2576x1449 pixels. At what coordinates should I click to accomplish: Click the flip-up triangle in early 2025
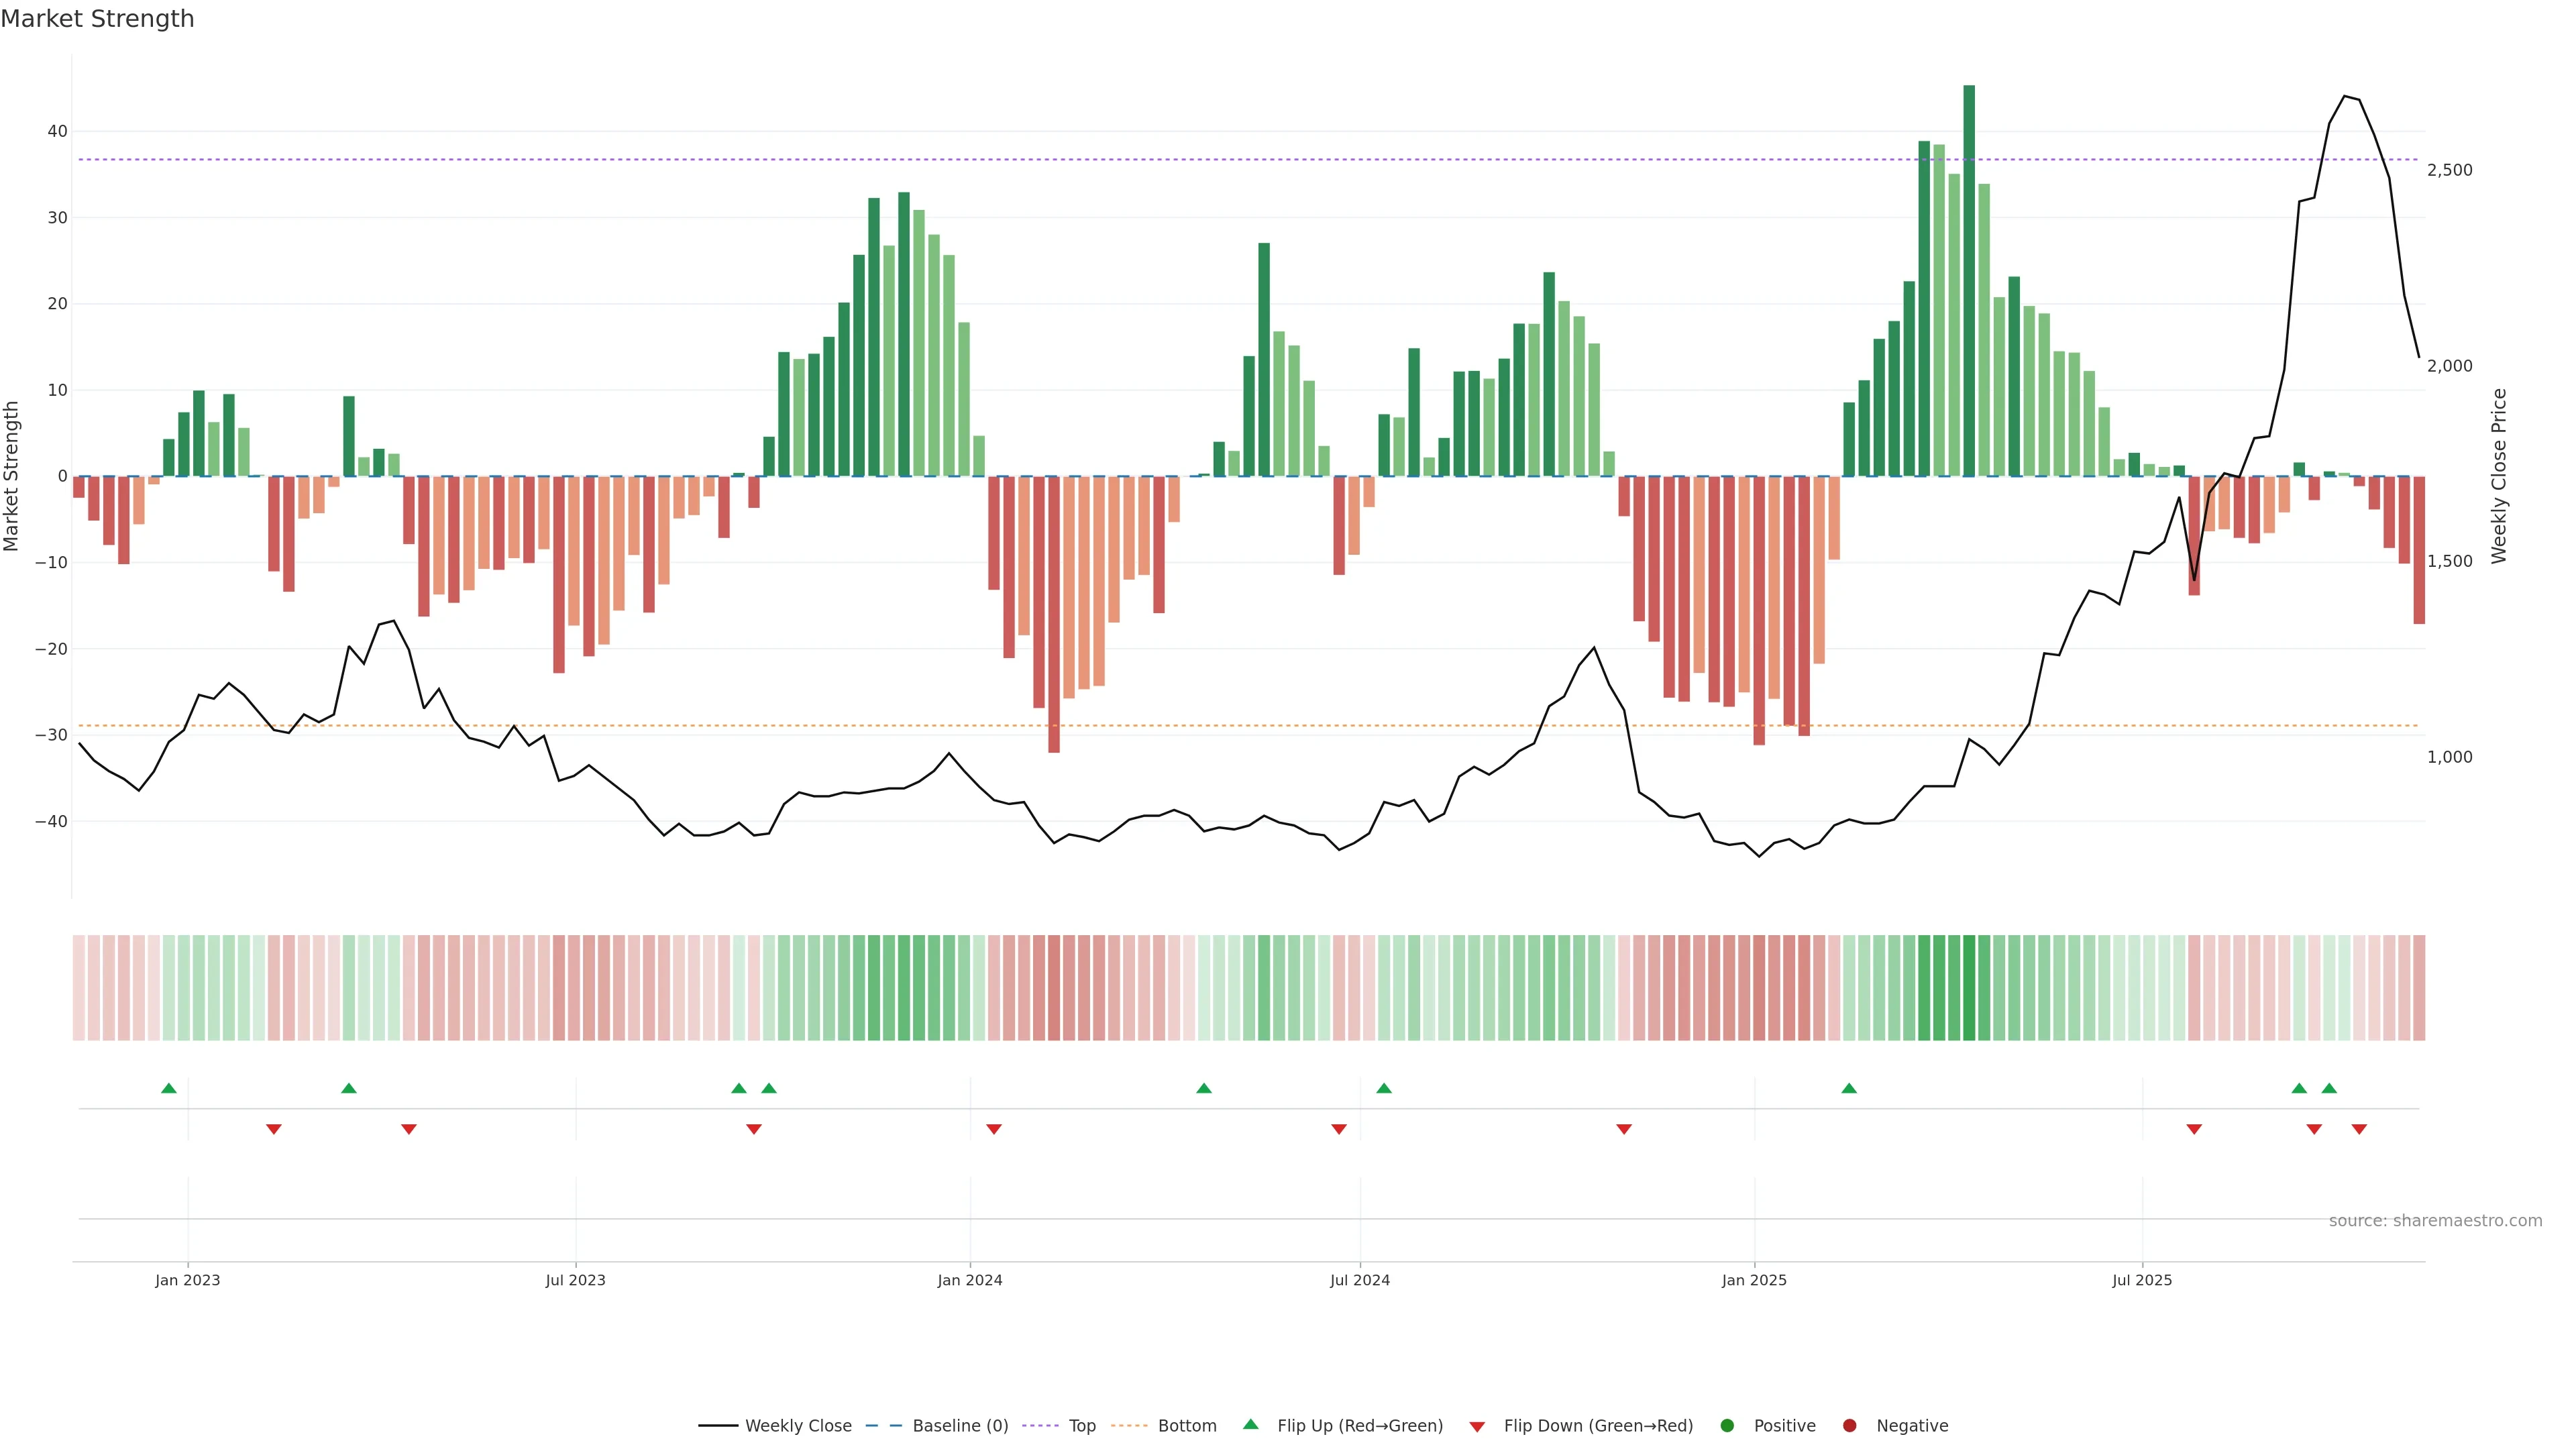coord(1849,1088)
